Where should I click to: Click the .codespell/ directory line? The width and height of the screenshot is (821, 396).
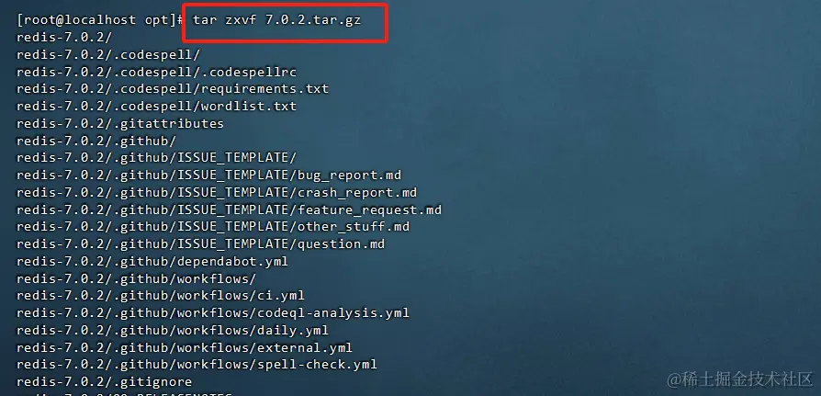[x=108, y=54]
